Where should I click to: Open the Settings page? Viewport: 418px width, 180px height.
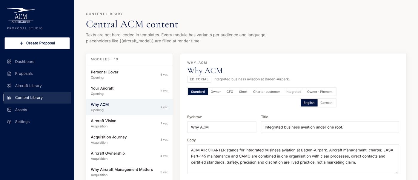(37, 122)
